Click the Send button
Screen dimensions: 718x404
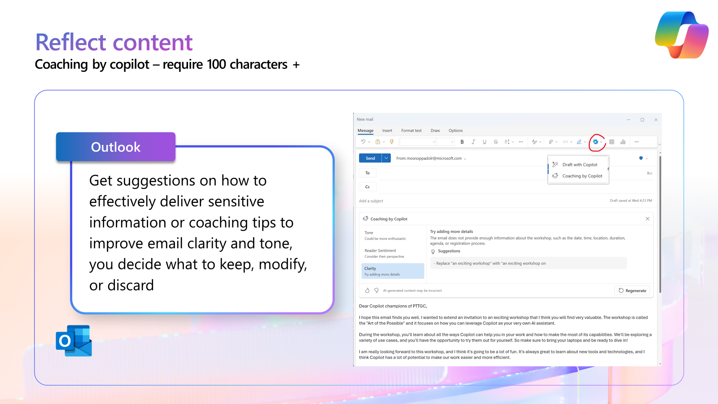370,158
